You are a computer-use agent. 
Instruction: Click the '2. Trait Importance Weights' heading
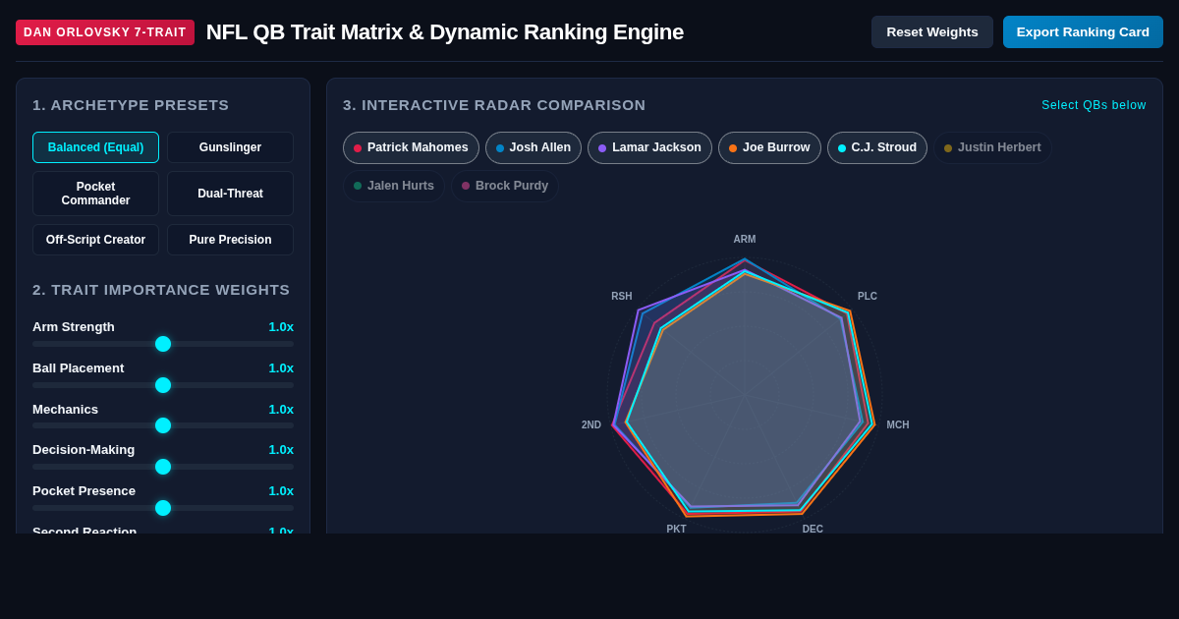(161, 290)
